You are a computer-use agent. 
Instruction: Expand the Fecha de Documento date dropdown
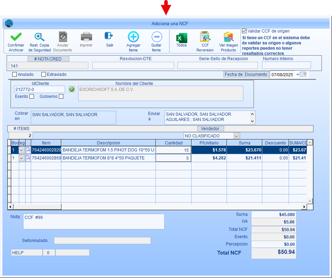[x=298, y=74]
